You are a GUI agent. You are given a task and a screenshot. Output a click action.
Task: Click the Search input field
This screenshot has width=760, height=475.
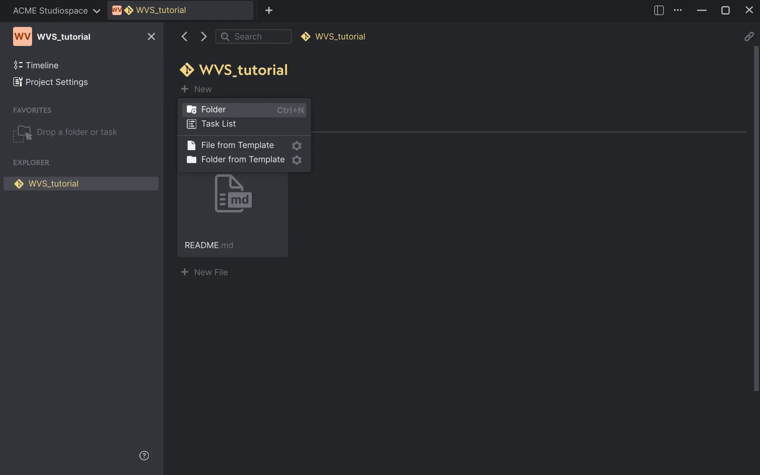tap(253, 36)
